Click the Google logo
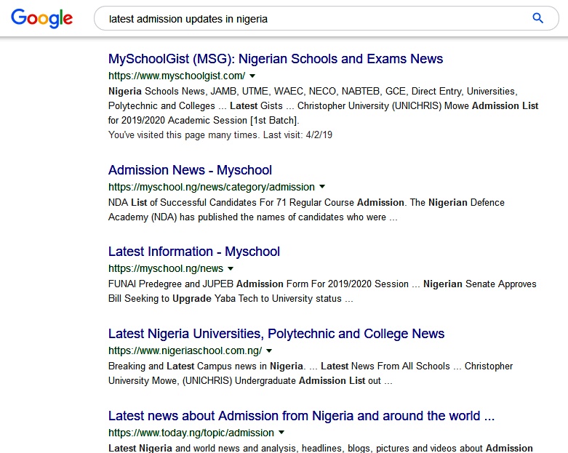 (42, 18)
